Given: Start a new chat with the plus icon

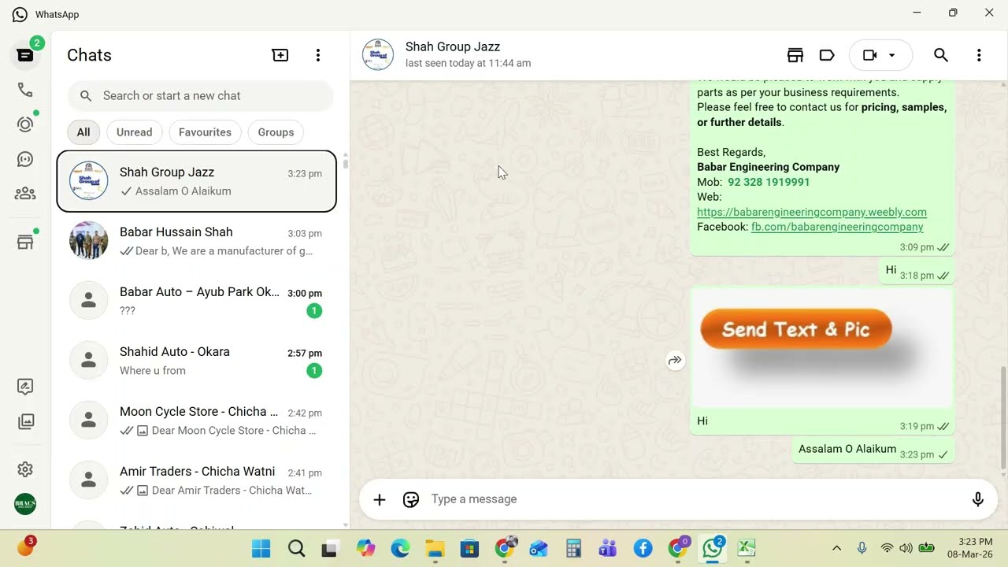Looking at the screenshot, I should click(280, 55).
